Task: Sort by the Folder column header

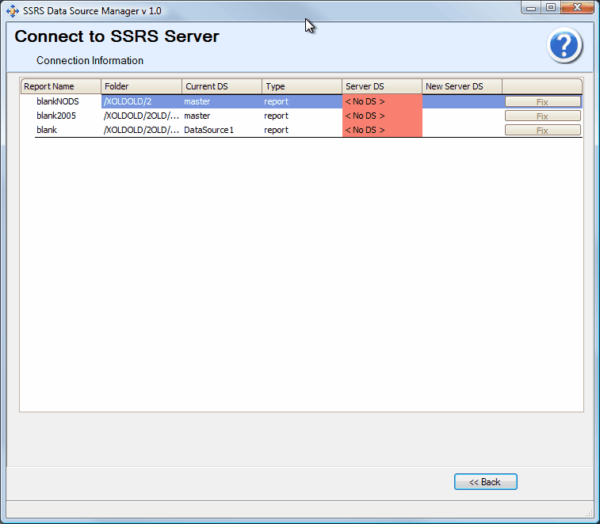Action: (142, 86)
